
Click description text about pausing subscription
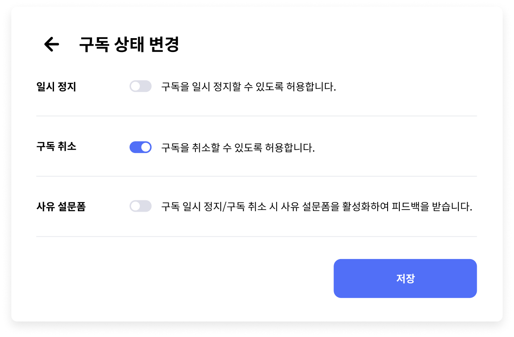(249, 87)
